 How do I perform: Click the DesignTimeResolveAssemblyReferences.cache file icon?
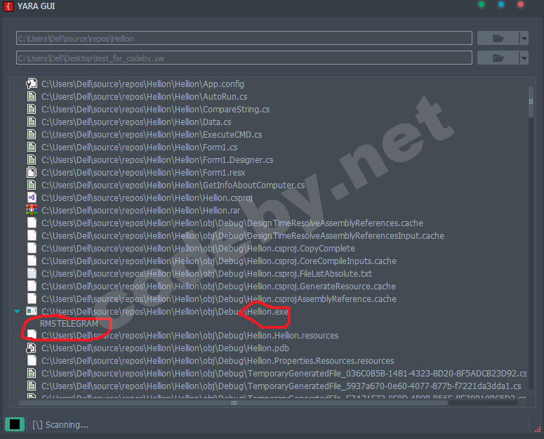[32, 223]
